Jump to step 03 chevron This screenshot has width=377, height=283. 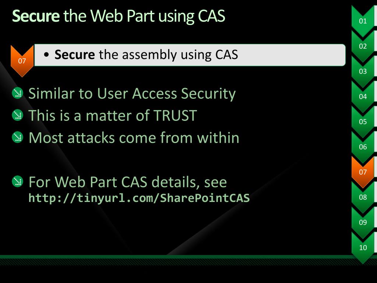pyautogui.click(x=363, y=71)
